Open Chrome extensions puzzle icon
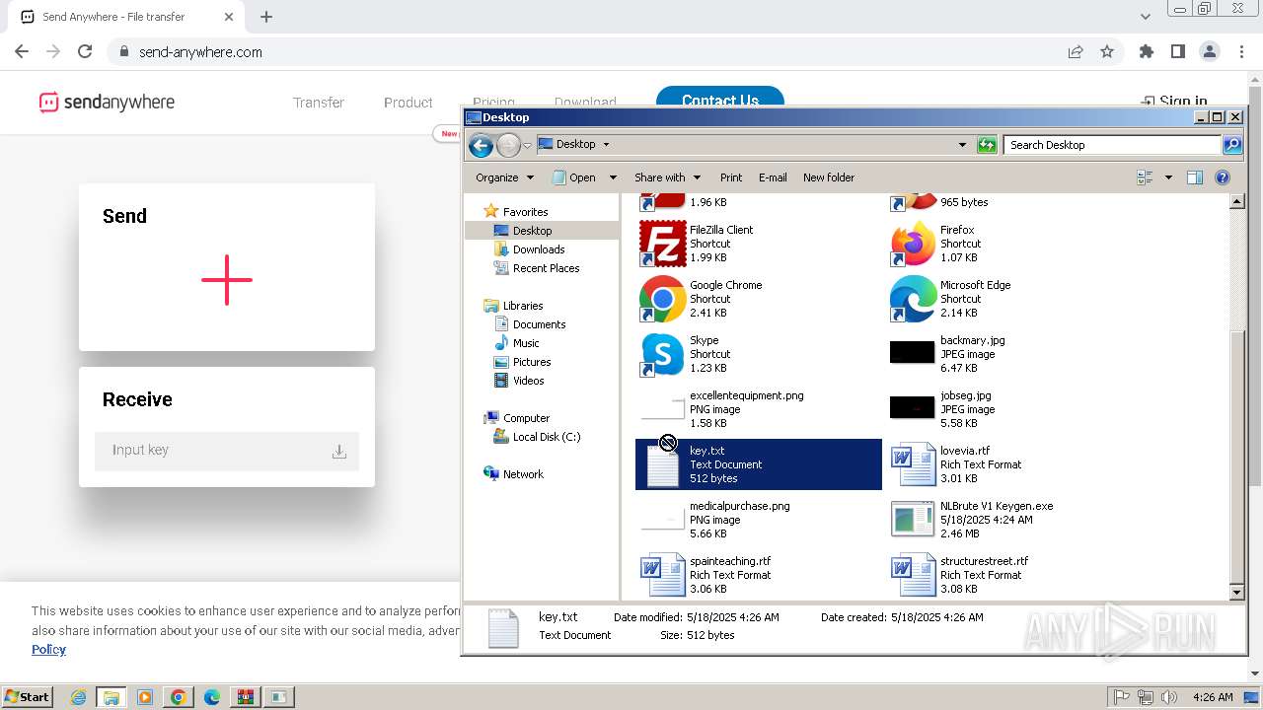1263x710 pixels. point(1146,51)
